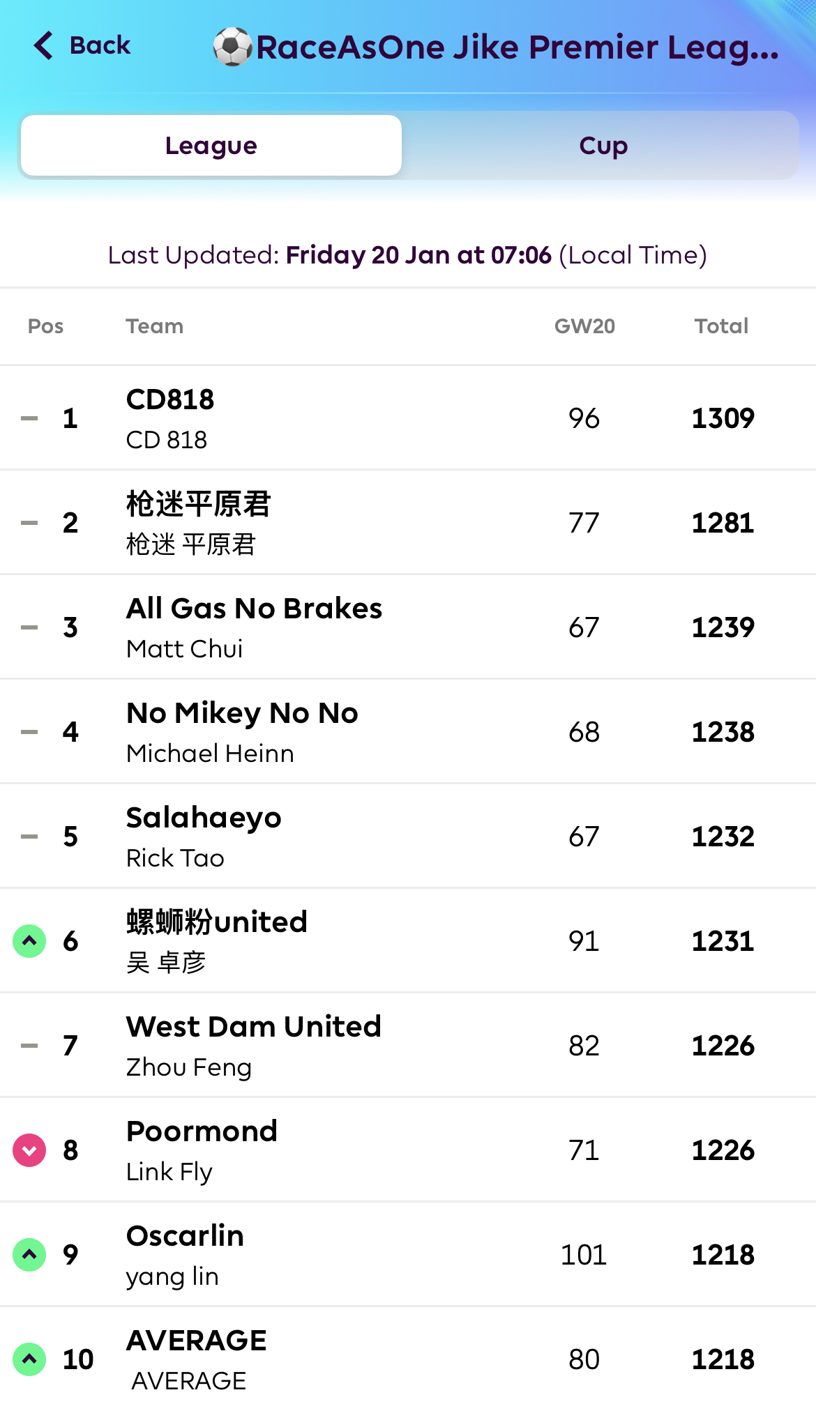
Task: Click the GW20 column header
Action: point(584,326)
